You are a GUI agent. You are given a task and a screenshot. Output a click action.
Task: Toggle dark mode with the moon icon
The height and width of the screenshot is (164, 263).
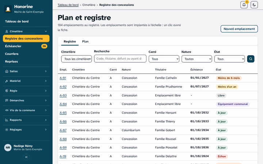(x=254, y=5)
